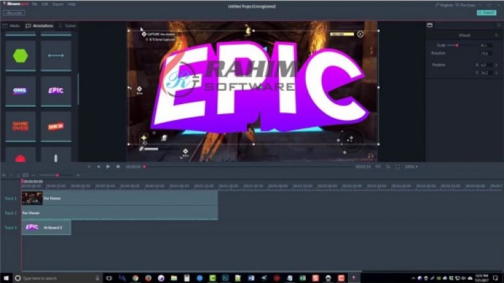This screenshot has height=283, width=504.
Task: Click the Purchase link
Action: 465,5
